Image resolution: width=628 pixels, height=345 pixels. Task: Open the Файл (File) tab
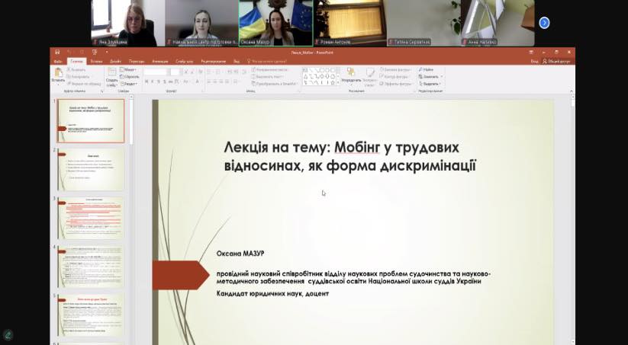click(x=57, y=61)
